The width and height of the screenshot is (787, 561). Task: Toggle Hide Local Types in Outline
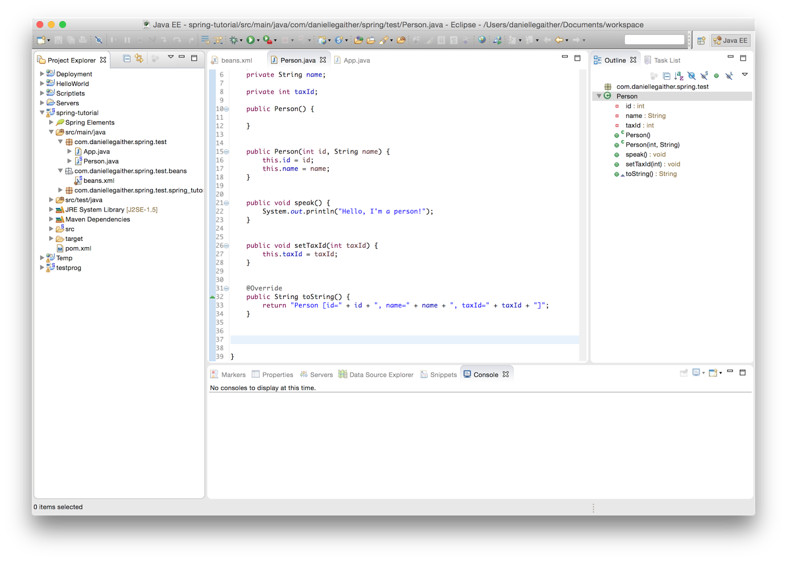tap(729, 76)
